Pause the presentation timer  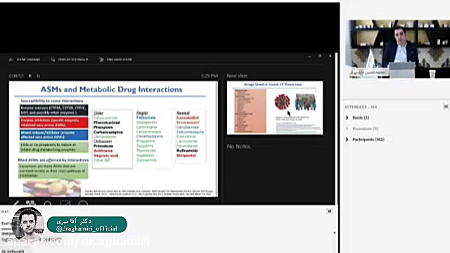(30, 76)
